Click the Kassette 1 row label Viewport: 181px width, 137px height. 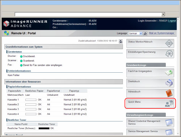[x=13, y=100]
